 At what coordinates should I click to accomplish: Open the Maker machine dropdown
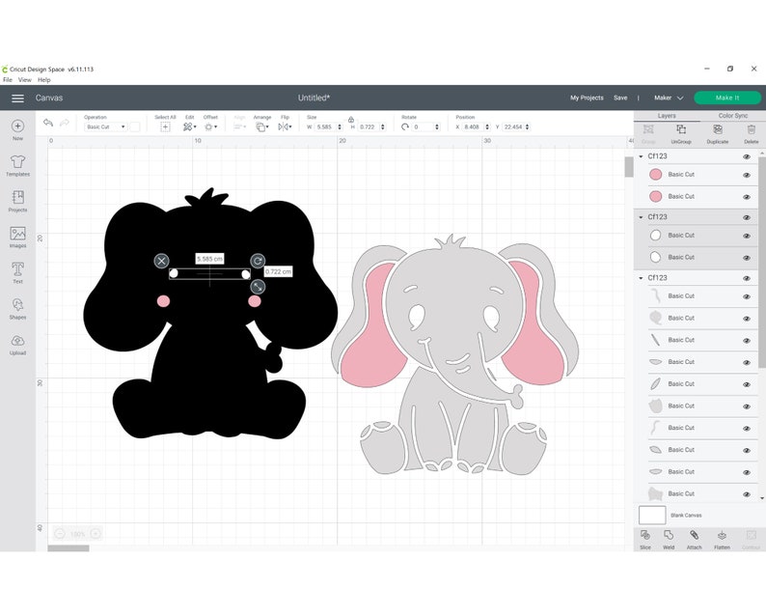point(669,98)
